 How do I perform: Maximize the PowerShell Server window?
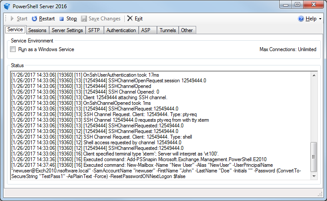(297, 5)
